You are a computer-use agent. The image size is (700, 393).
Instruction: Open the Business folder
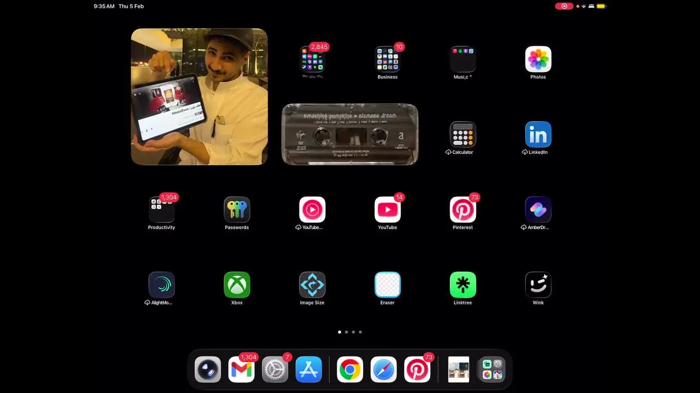pos(388,59)
